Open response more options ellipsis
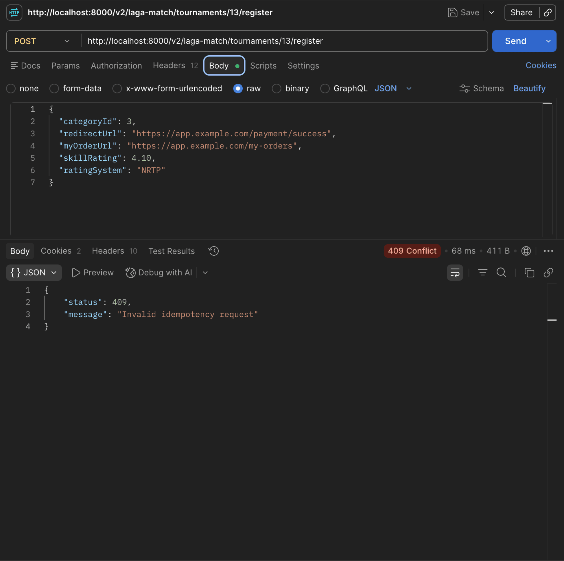 tap(548, 251)
